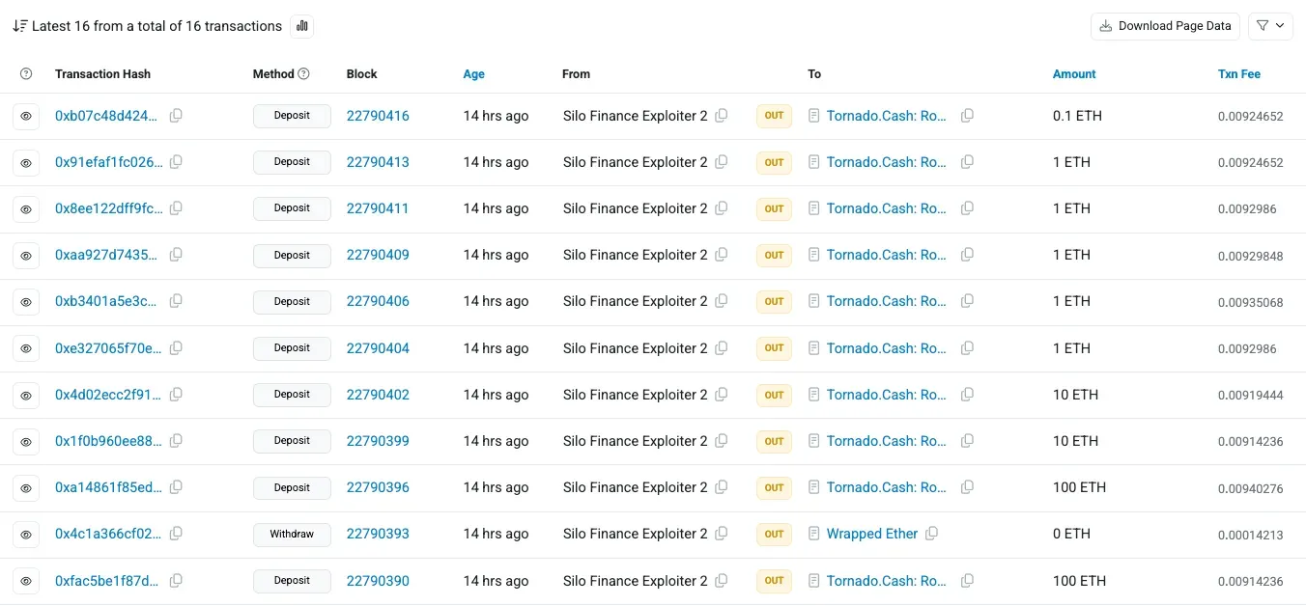Click the help icon in the table header
The height and width of the screenshot is (606, 1306).
pos(26,74)
